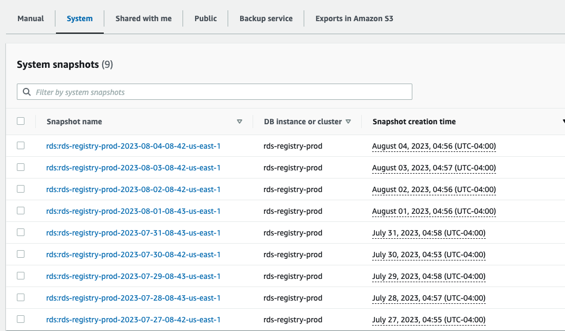Click creation time July 29, 2023, 04:58
The height and width of the screenshot is (331, 565).
[x=429, y=276]
